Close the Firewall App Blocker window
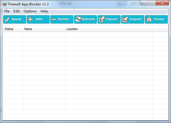 (162, 3)
